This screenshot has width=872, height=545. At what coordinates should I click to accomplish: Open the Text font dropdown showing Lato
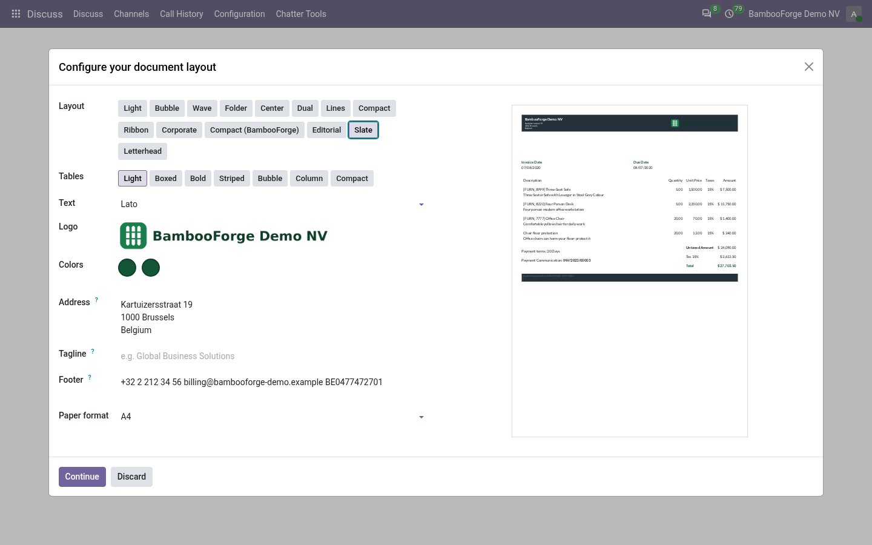(x=272, y=204)
